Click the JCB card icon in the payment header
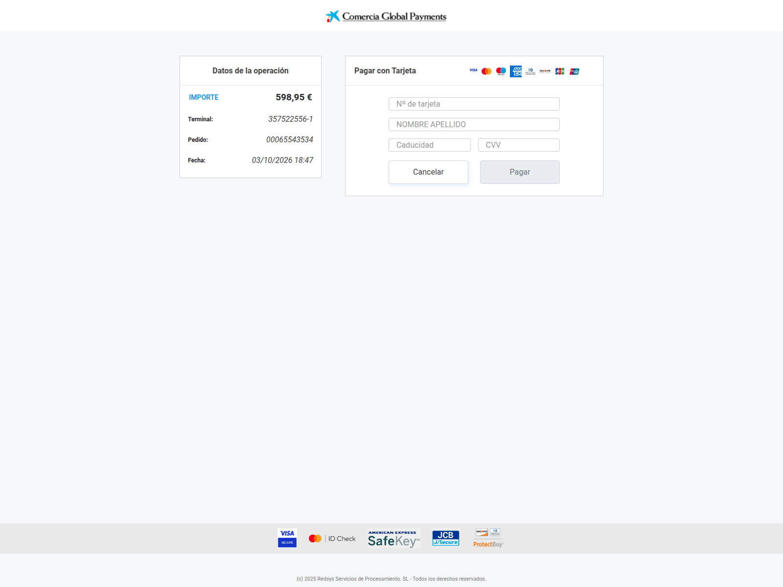This screenshot has height=587, width=783. point(560,71)
